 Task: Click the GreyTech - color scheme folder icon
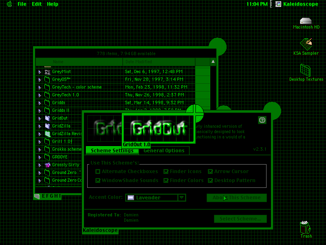(x=47, y=87)
